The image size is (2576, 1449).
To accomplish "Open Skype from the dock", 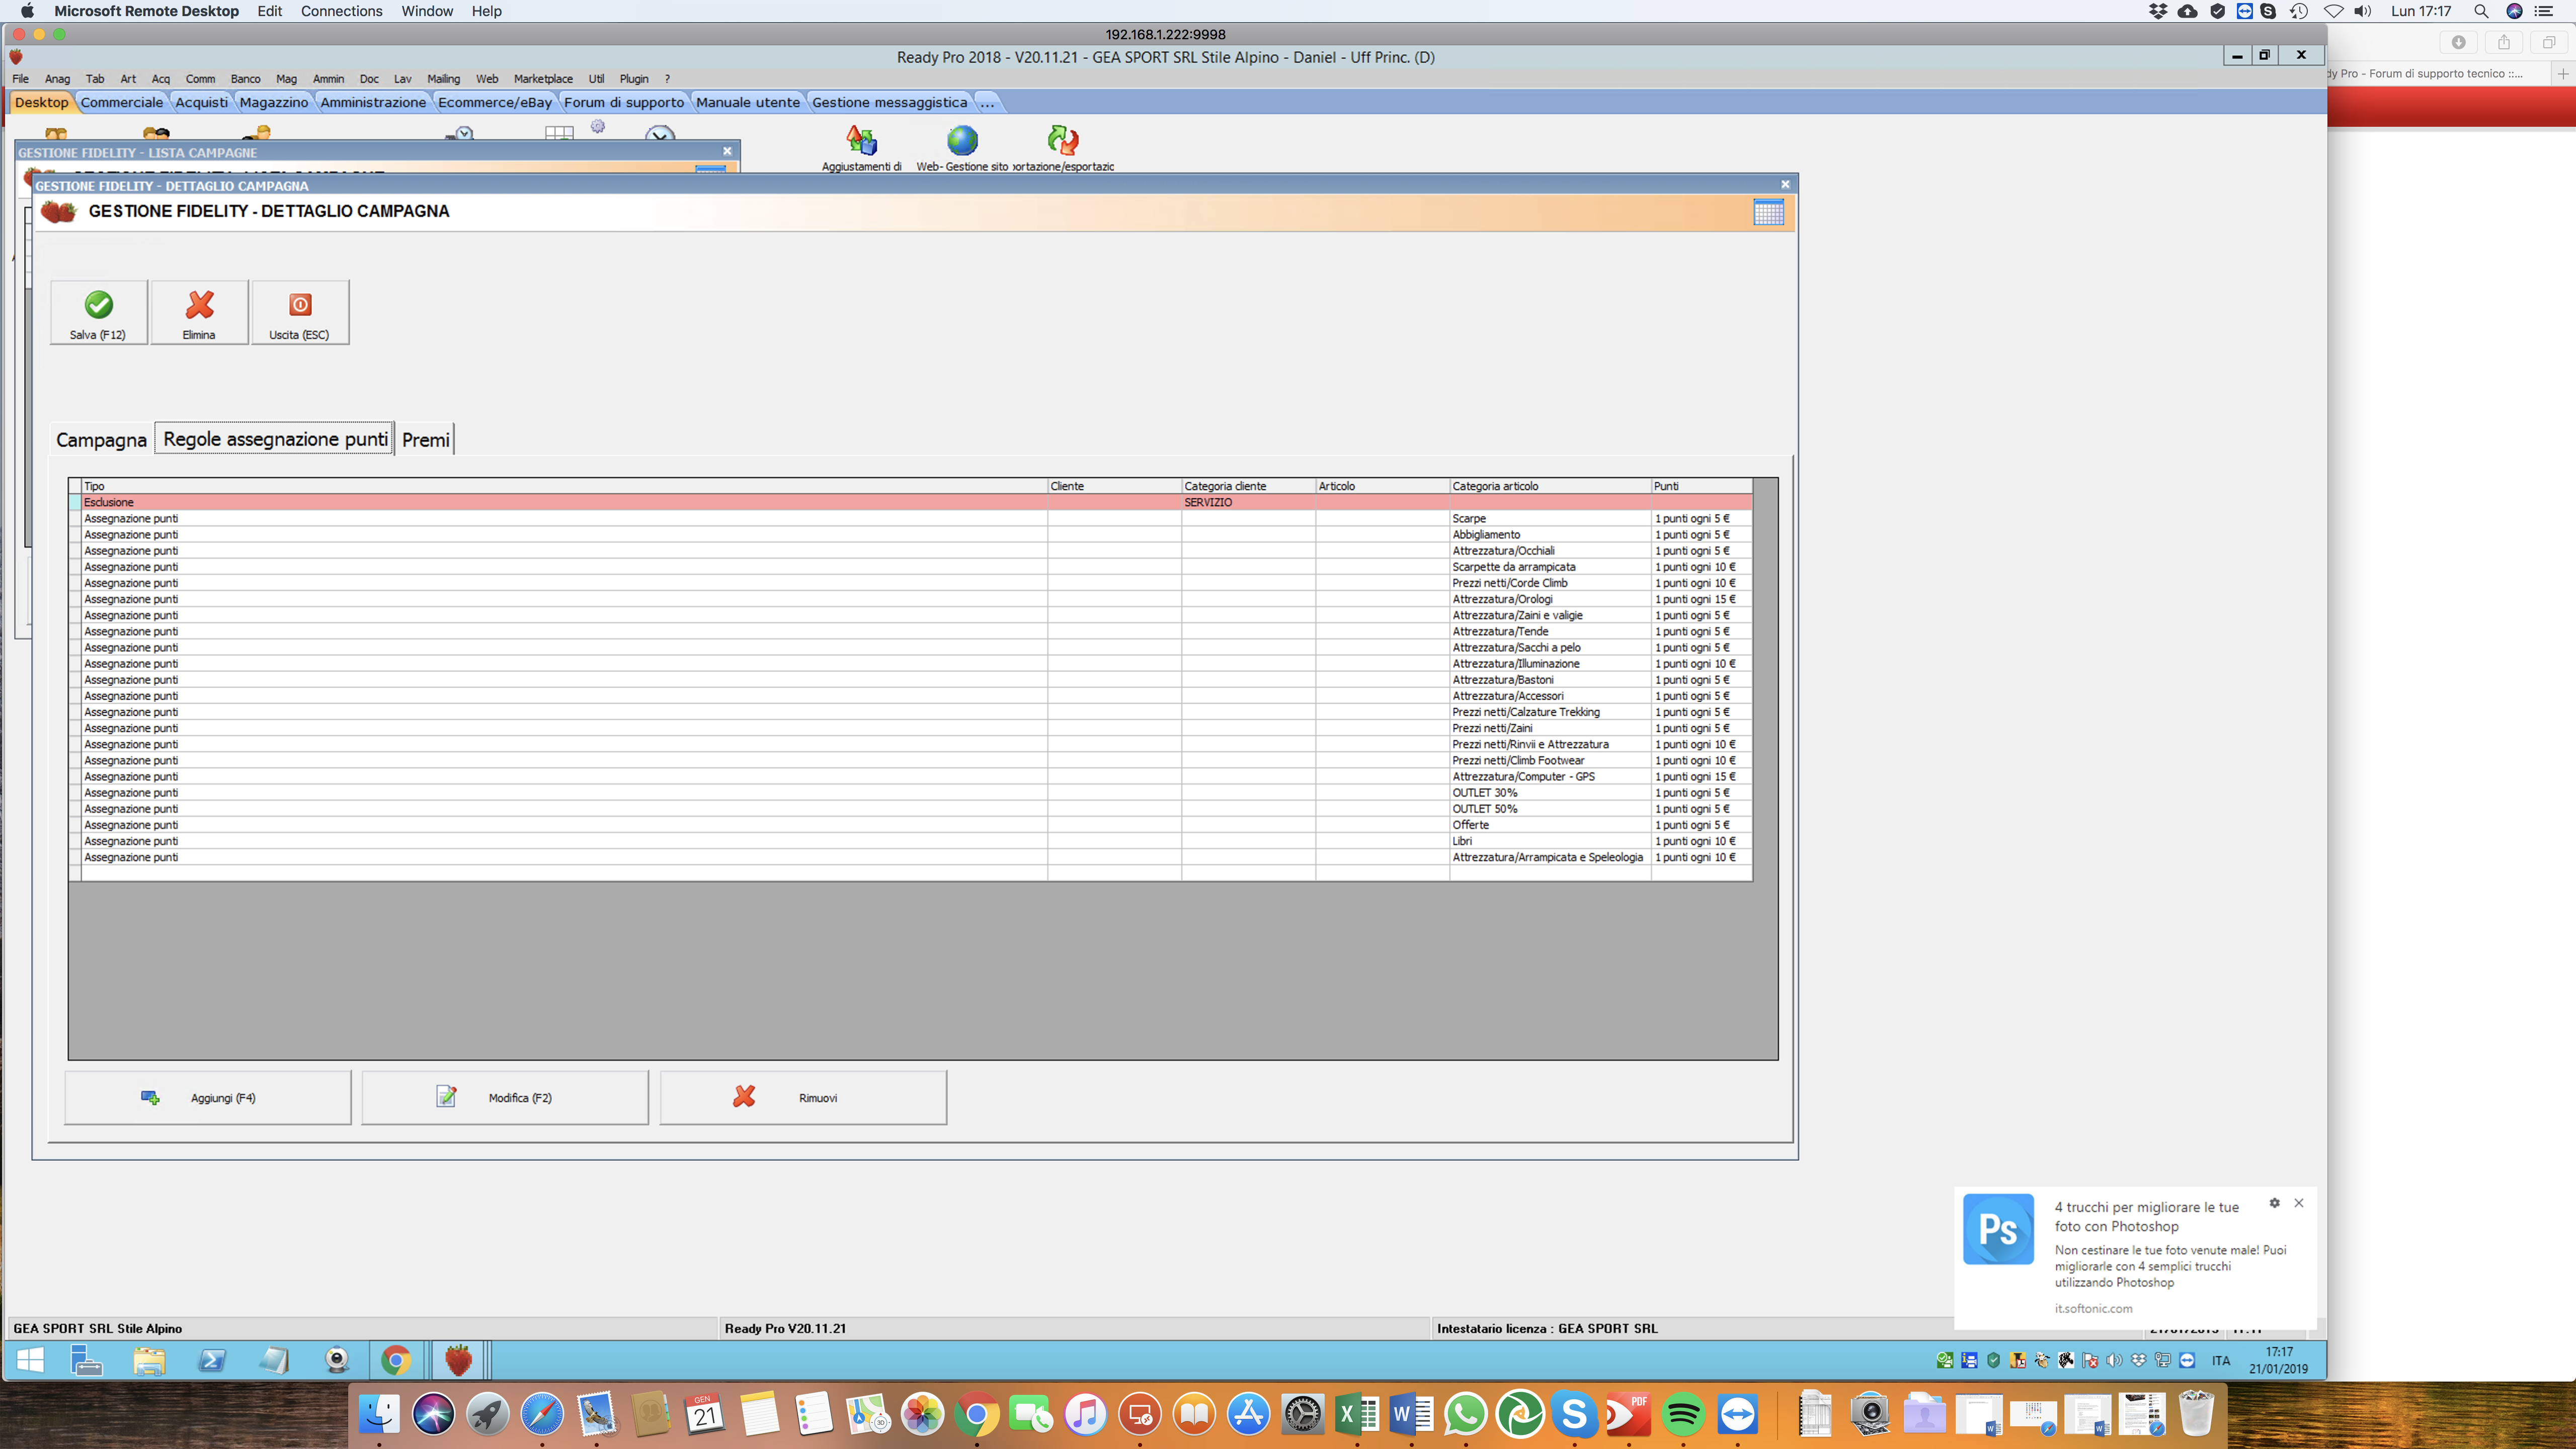I will point(1574,1414).
